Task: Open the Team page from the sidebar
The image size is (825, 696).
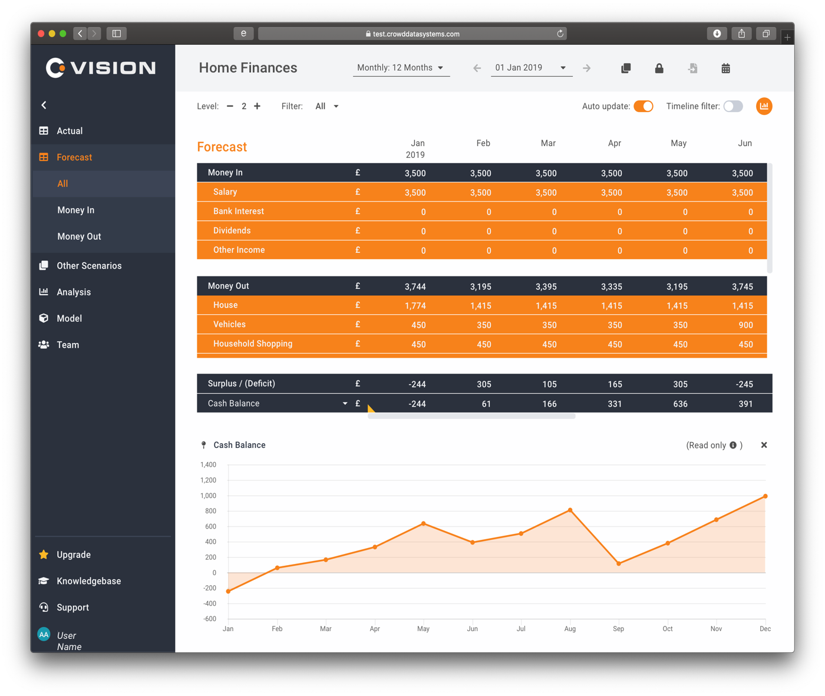Action: [67, 345]
